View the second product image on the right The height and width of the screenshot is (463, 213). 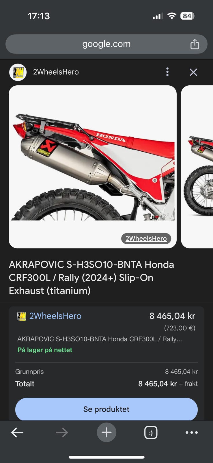coord(197,167)
